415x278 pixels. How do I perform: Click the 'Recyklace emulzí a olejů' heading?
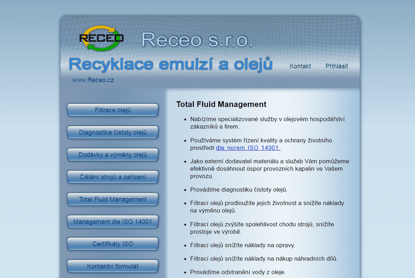171,64
